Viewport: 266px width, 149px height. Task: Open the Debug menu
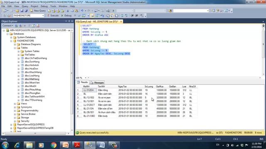tap(44, 6)
